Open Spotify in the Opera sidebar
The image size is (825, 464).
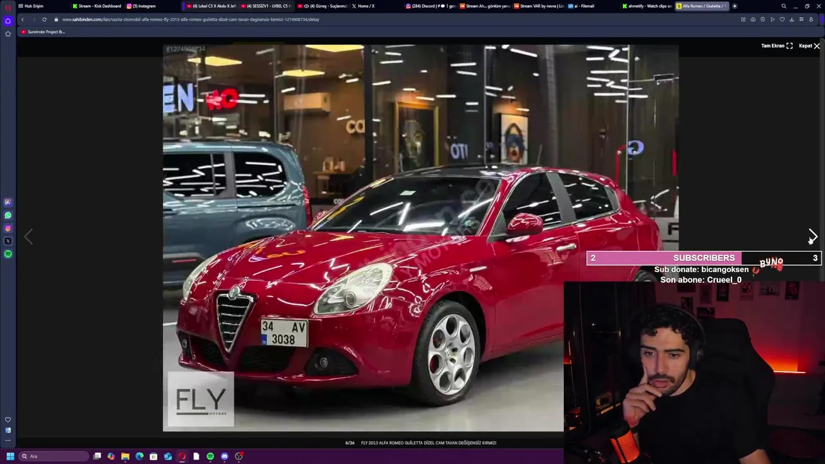(x=8, y=254)
